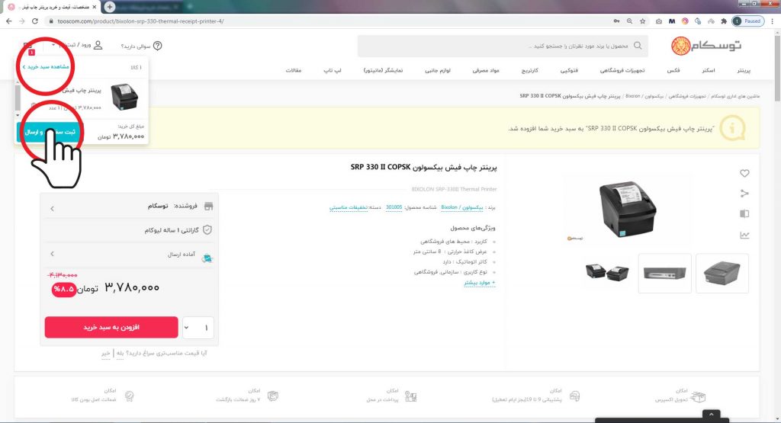
Task: Click into the product search field
Action: [503, 46]
